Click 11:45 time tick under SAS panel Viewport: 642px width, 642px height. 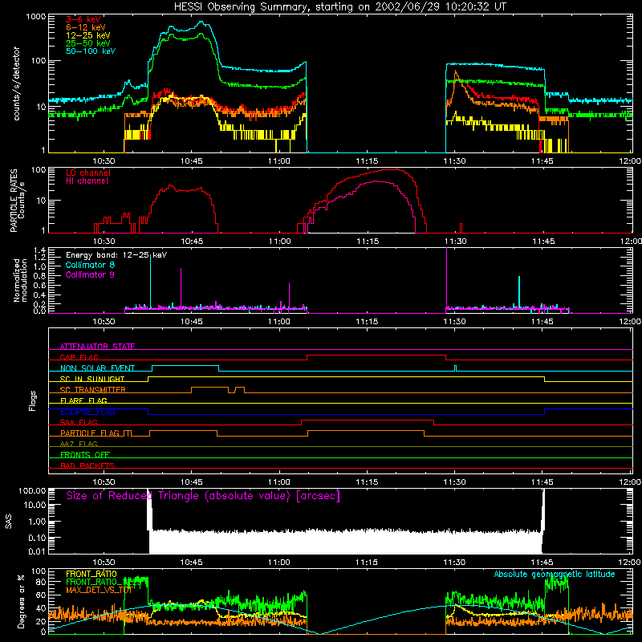[x=542, y=563]
